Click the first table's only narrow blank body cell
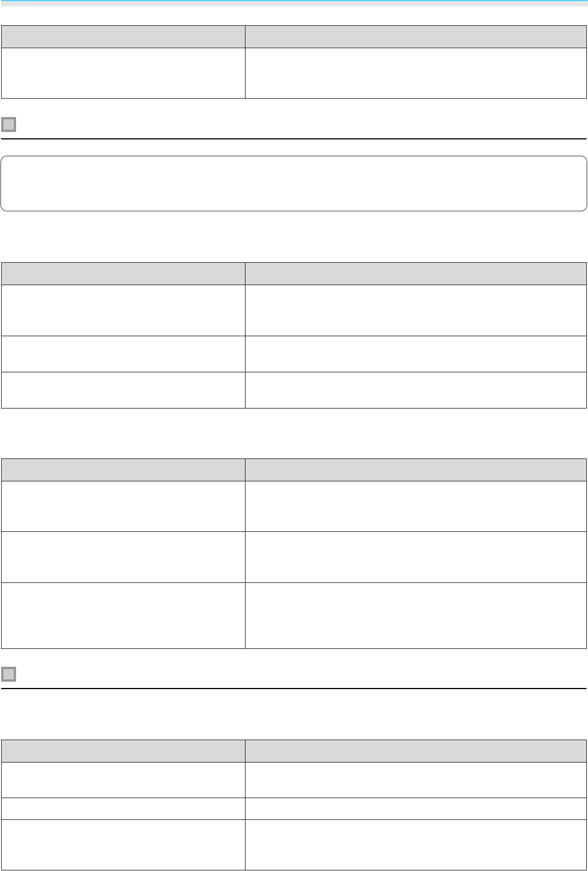This screenshot has height=871, width=588. 123,73
